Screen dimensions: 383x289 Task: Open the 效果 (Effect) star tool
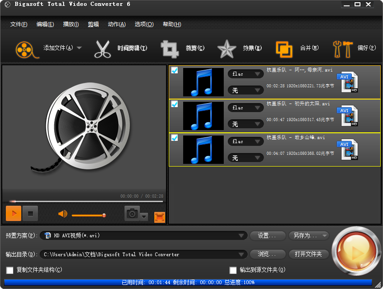[226, 49]
